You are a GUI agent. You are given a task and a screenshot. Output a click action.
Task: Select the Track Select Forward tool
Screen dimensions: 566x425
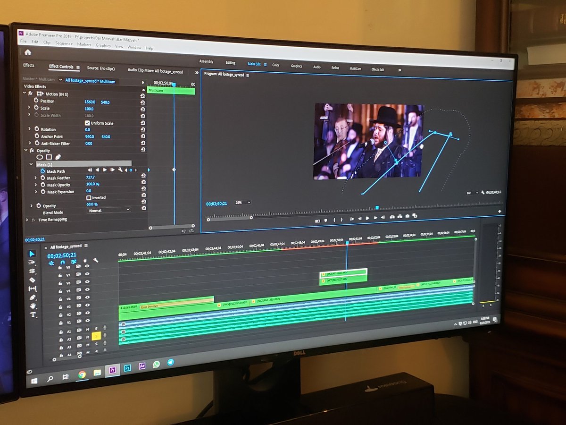tap(32, 263)
